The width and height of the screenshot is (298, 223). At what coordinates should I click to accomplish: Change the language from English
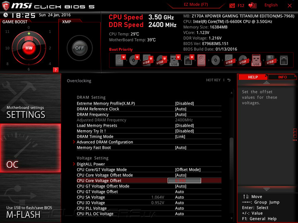tap(271, 5)
